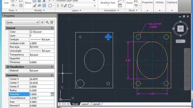Select the Array tool in Modify

click(44, 5)
